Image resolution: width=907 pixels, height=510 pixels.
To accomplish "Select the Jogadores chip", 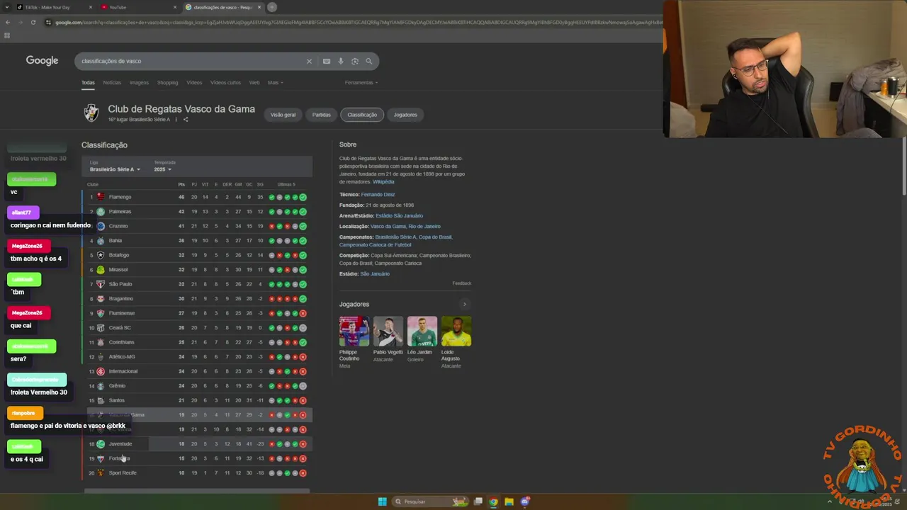I will (x=405, y=115).
